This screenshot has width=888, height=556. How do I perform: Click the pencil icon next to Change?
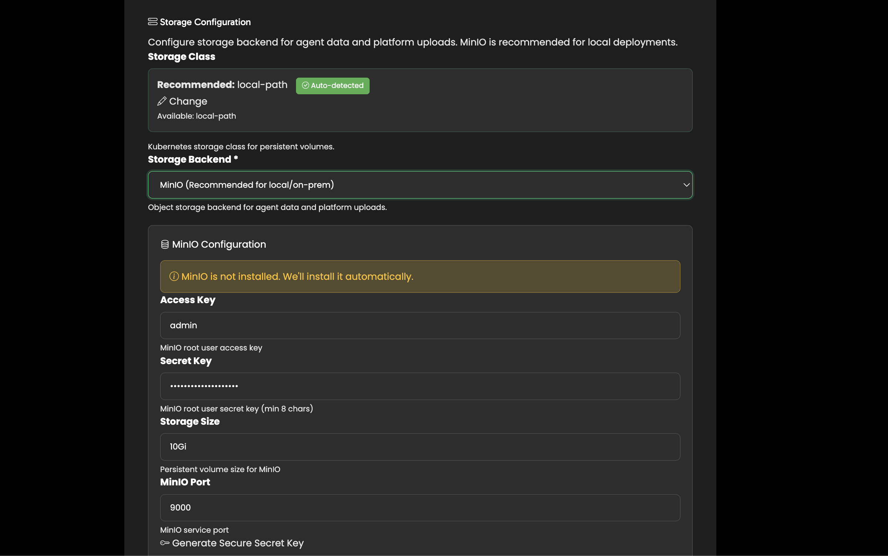pyautogui.click(x=162, y=101)
